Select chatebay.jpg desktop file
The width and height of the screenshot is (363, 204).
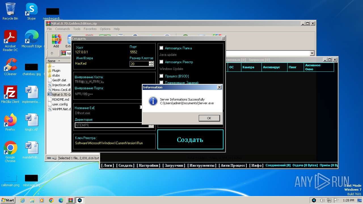(31, 70)
